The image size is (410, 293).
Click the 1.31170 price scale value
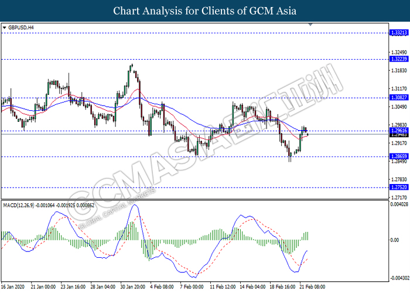pyautogui.click(x=399, y=88)
